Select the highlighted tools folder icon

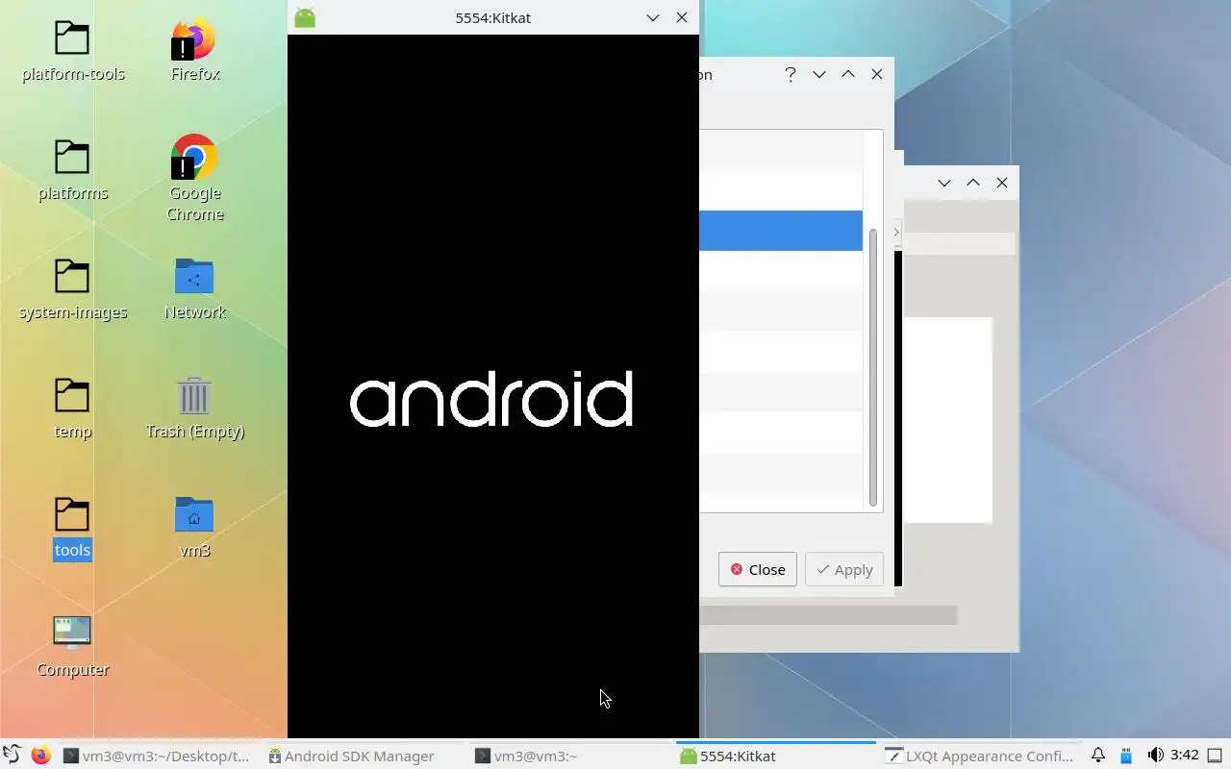(x=72, y=515)
